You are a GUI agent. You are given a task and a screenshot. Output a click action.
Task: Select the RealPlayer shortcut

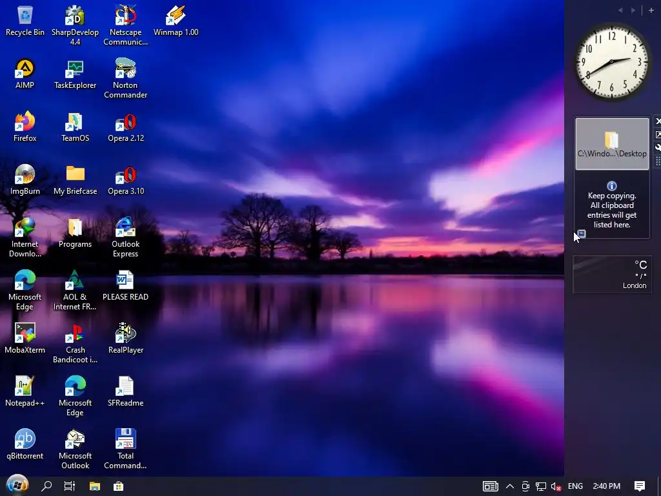pyautogui.click(x=126, y=339)
